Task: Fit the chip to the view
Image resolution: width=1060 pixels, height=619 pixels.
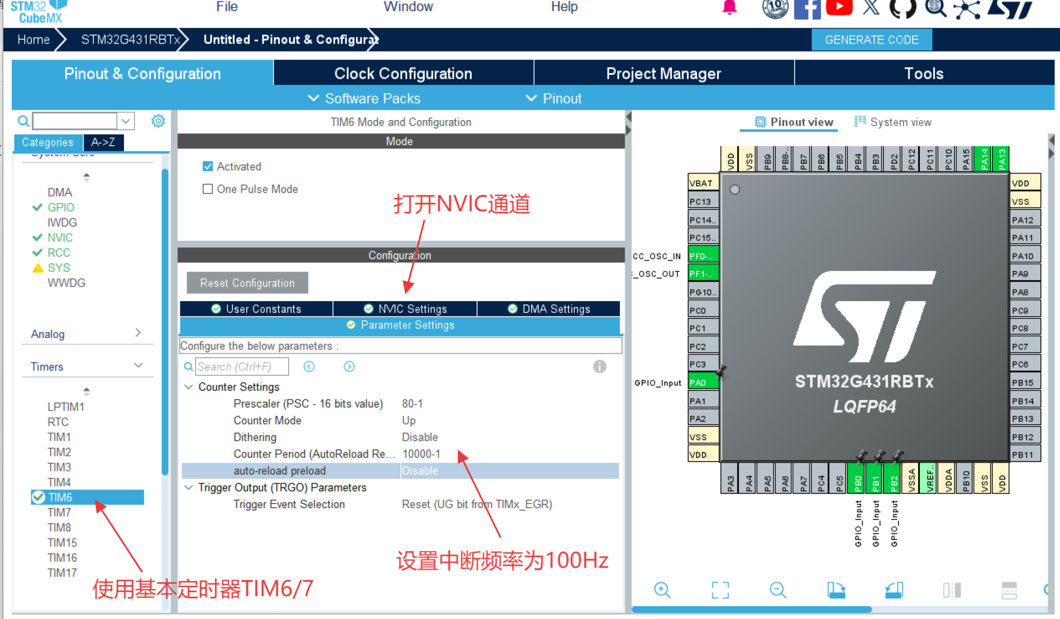Action: [720, 590]
